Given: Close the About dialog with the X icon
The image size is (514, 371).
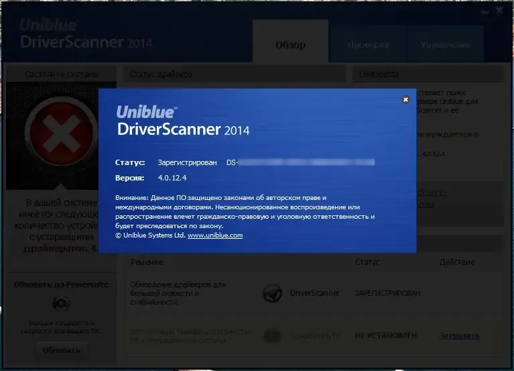Looking at the screenshot, I should coord(405,100).
